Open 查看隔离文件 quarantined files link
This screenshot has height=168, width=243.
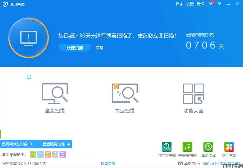click(54, 144)
